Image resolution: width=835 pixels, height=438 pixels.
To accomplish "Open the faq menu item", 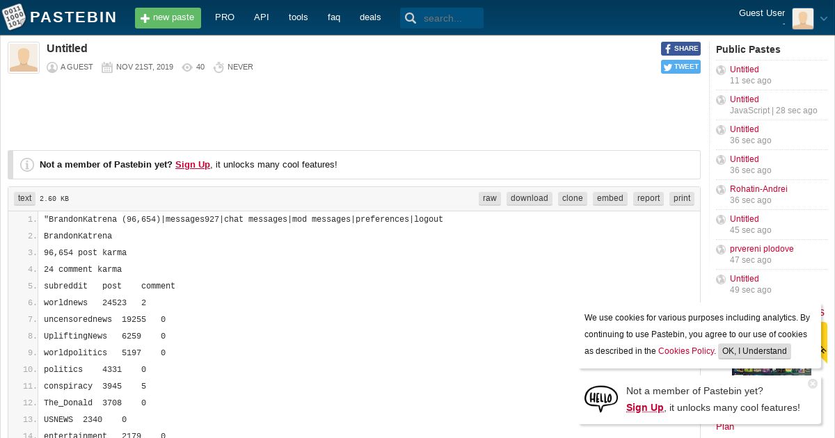I will click(334, 17).
